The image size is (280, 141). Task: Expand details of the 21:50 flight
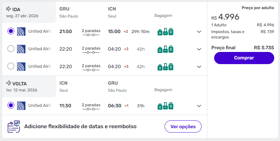click(x=199, y=32)
